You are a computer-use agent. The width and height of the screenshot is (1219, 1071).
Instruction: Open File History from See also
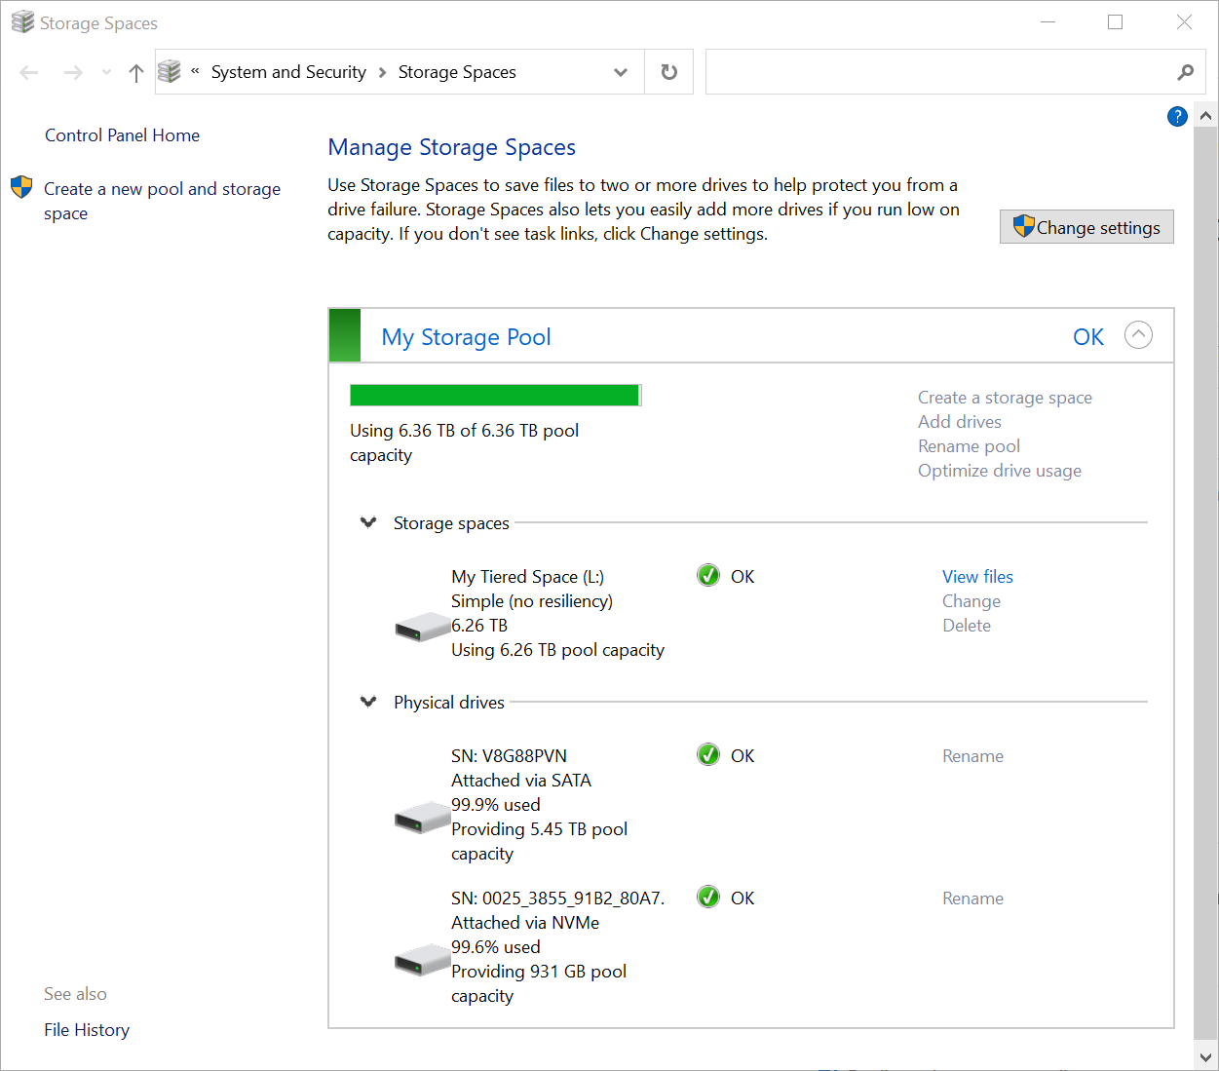click(87, 1029)
